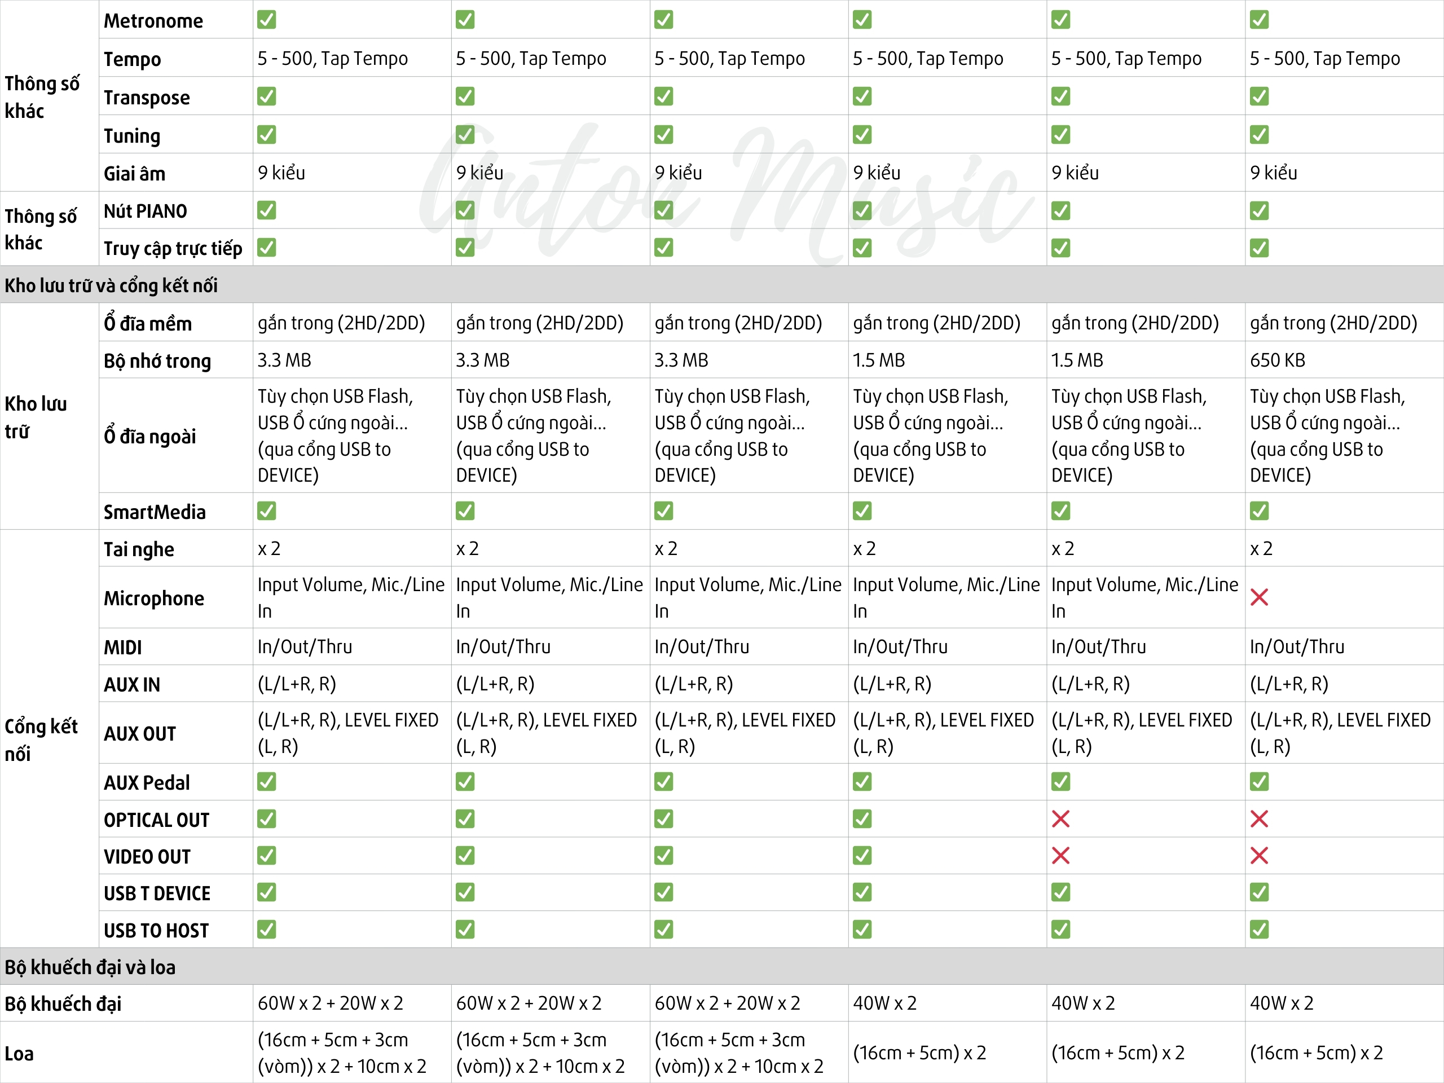The width and height of the screenshot is (1444, 1083).
Task: Click the 'Kho lưu trữ và cổng kết nối' section header
Action: point(111,285)
